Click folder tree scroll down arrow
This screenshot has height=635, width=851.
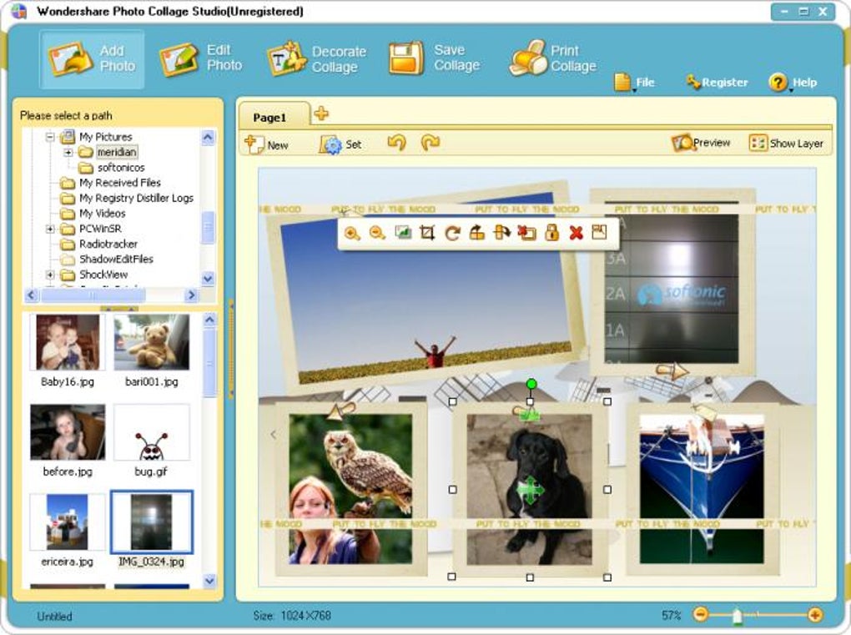click(208, 279)
